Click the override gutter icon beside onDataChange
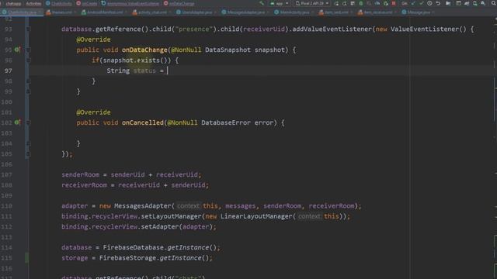 (x=17, y=50)
